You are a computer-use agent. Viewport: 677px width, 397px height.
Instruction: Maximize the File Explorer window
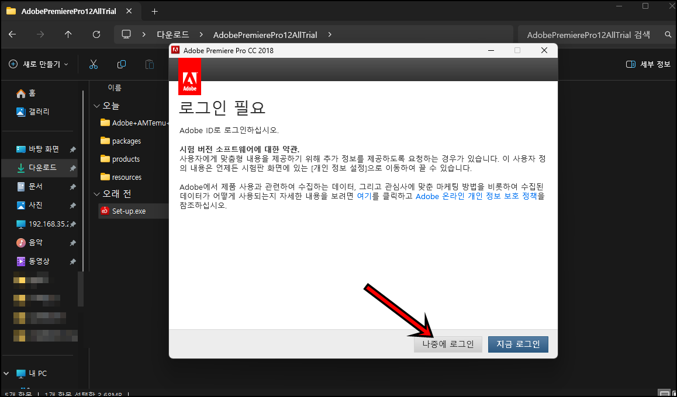645,6
